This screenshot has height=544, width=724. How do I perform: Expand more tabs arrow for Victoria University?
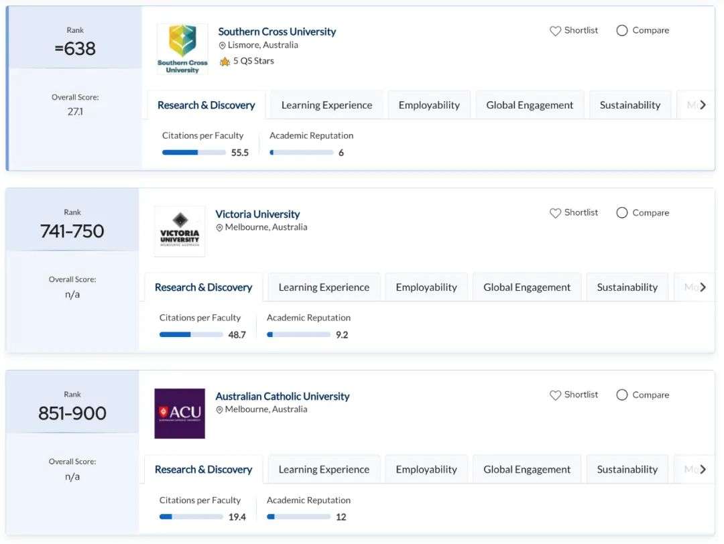[703, 287]
